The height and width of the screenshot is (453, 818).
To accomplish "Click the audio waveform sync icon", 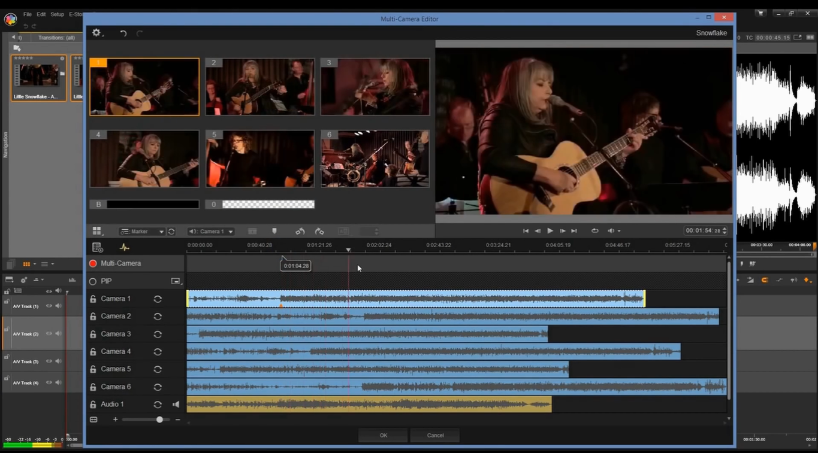I will [124, 247].
